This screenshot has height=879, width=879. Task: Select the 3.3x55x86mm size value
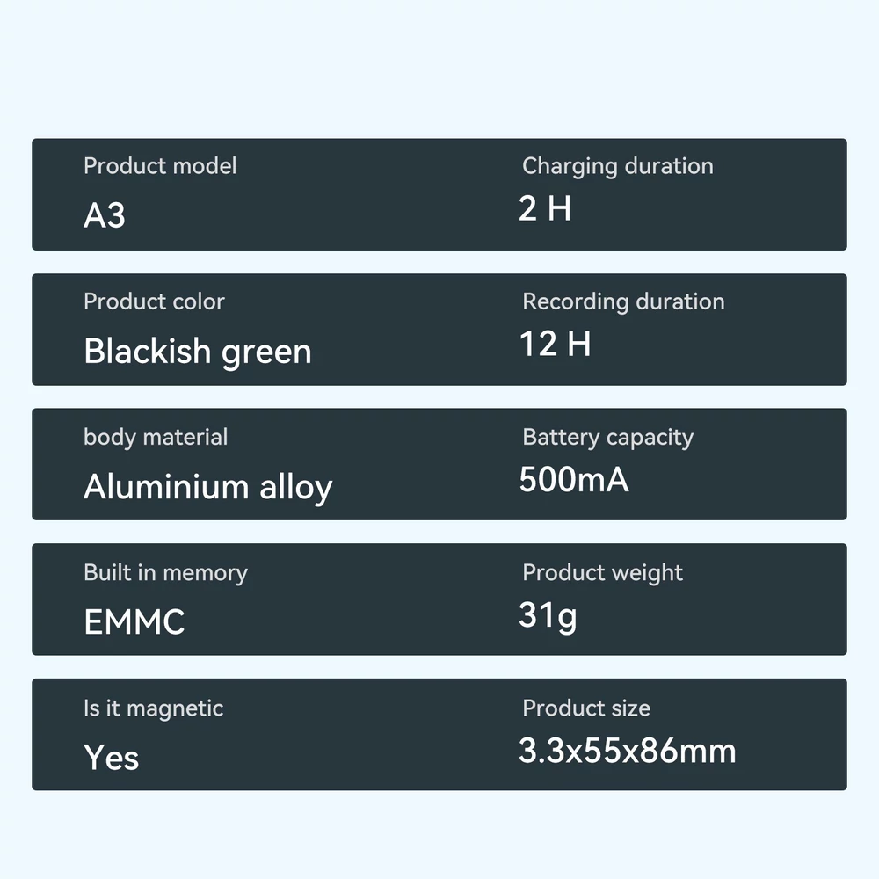click(628, 751)
